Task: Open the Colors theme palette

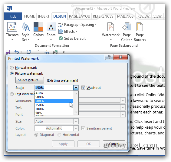Action: coord(38,31)
